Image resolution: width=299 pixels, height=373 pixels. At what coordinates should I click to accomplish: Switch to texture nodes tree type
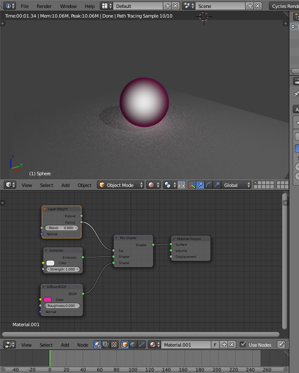pyautogui.click(x=114, y=345)
